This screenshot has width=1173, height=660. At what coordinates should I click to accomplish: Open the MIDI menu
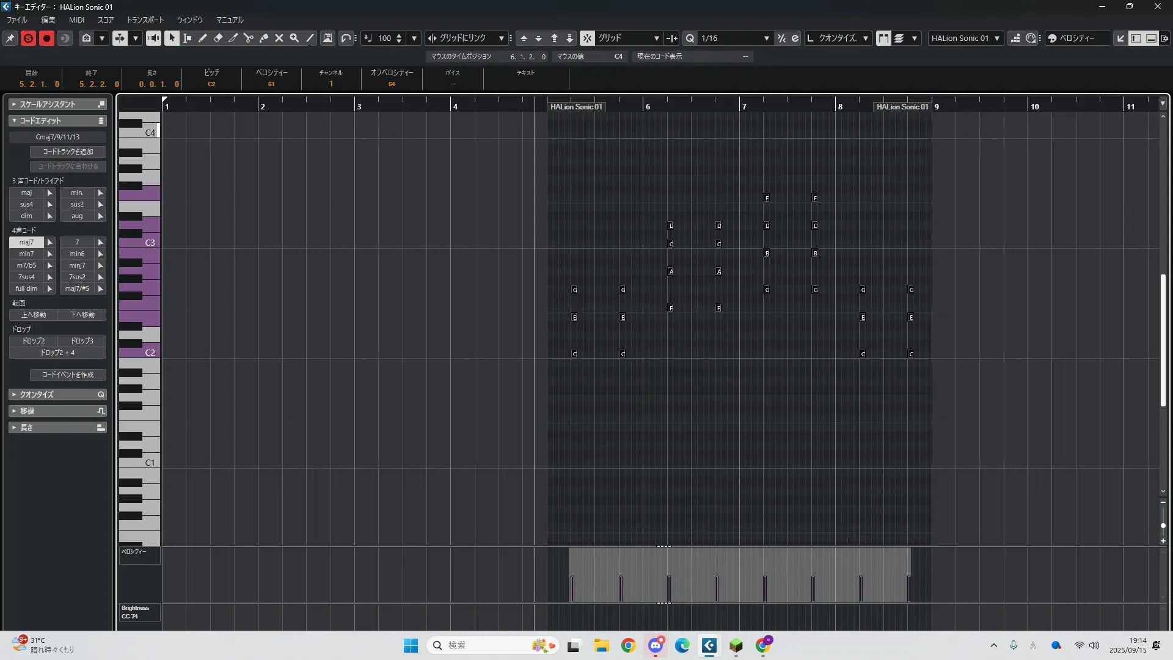click(76, 20)
